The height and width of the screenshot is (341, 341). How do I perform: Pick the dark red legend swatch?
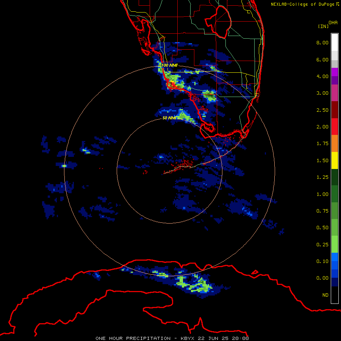335,110
